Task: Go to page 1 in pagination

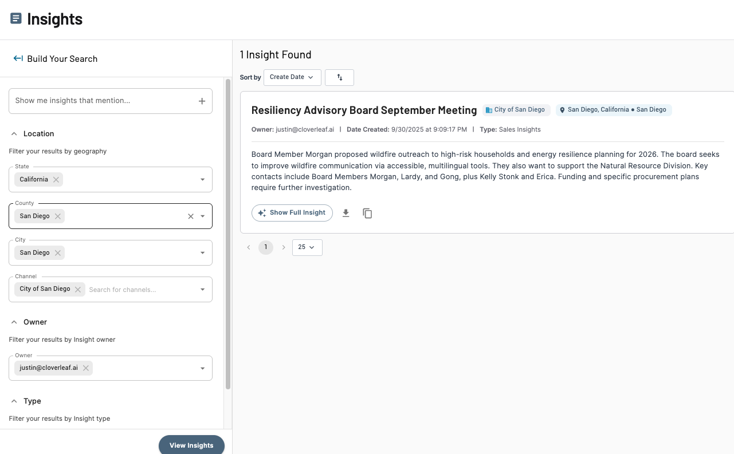Action: (x=265, y=247)
